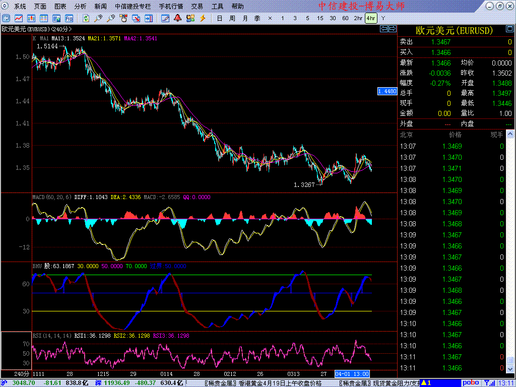The image size is (516, 387).
Task: Click the lightning bolt quick trade icon
Action: coord(203,19)
